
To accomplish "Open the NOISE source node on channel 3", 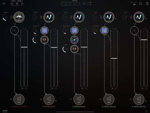I will click(x=79, y=17).
